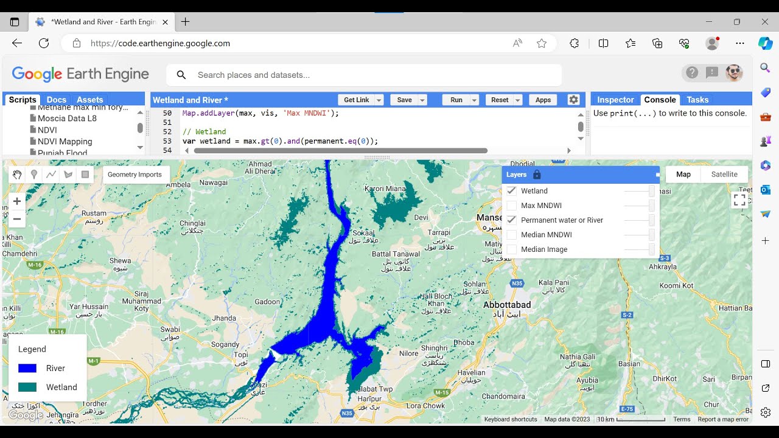Open the browser favorites list
Viewport: 779px width, 438px height.
[631, 43]
